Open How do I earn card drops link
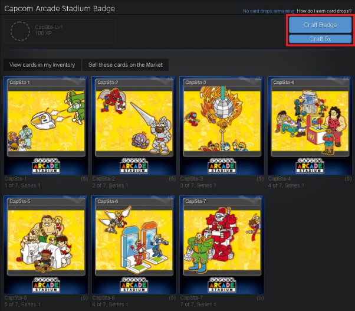The width and height of the screenshot is (355, 311). (324, 11)
